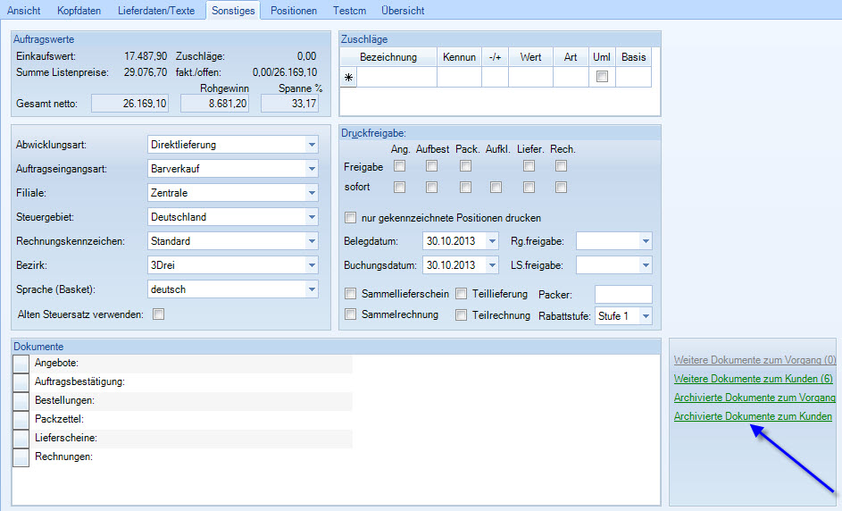Open Archivierte Dokumente zum Kunden link
This screenshot has height=511, width=842.
click(x=753, y=416)
